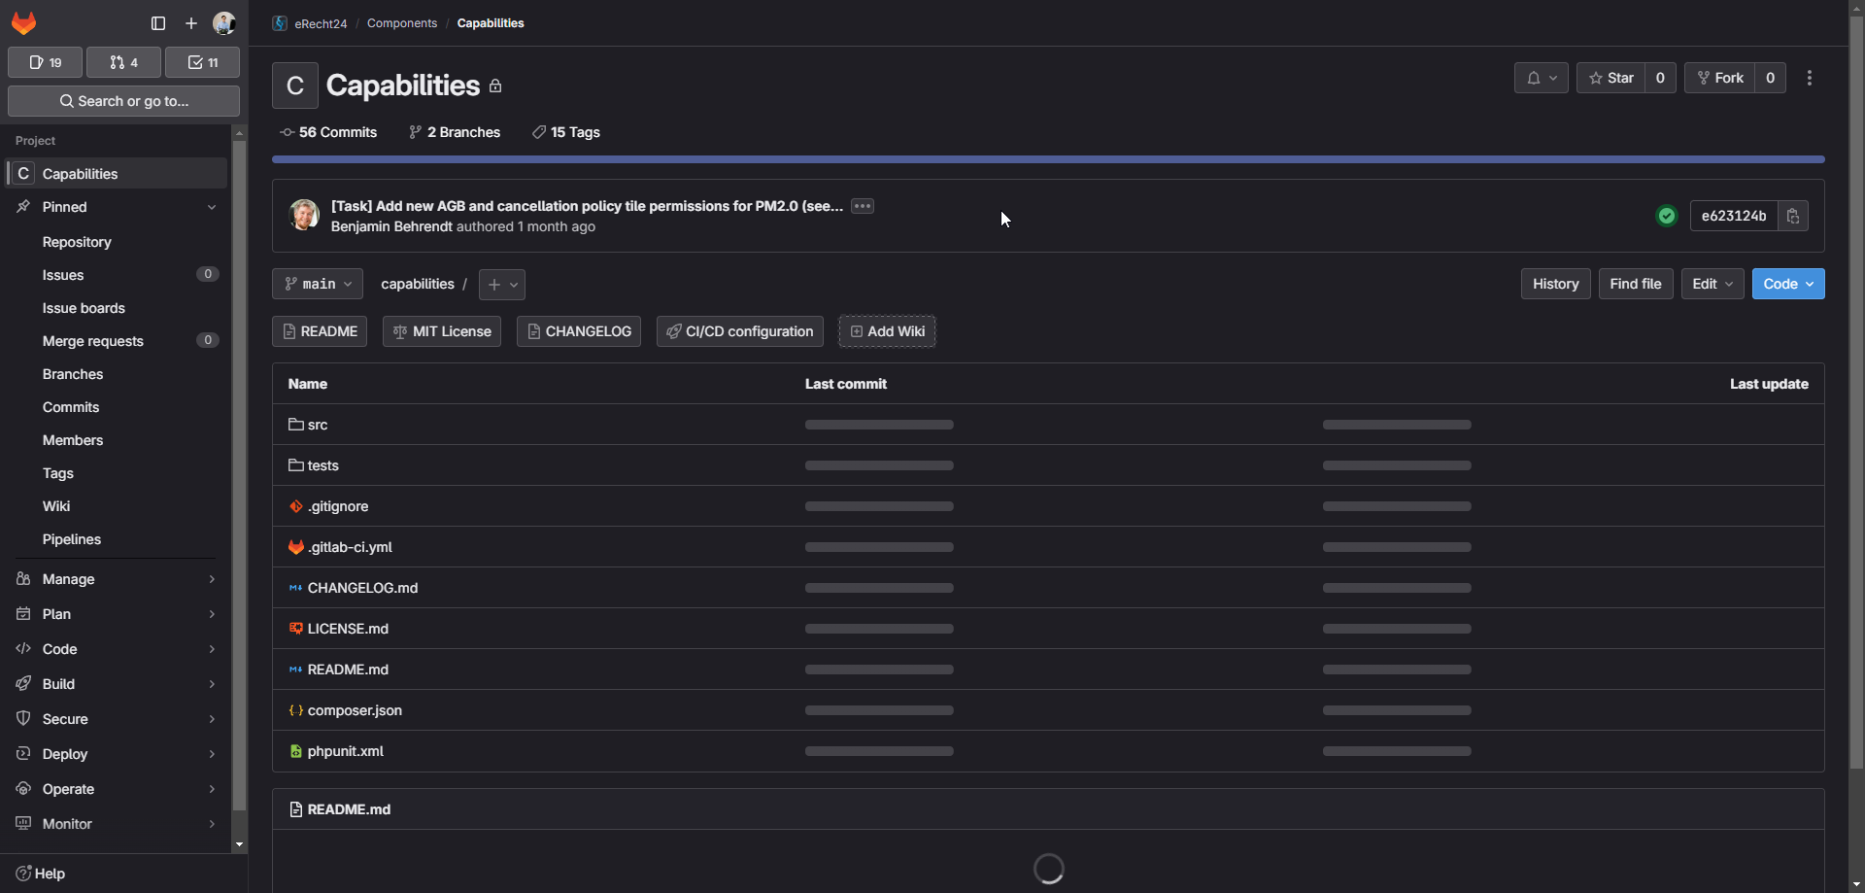1865x893 pixels.
Task: Click the green pipeline passed status icon
Action: pyautogui.click(x=1667, y=216)
